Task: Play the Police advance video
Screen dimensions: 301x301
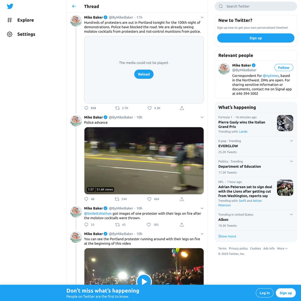Action: 144,161
